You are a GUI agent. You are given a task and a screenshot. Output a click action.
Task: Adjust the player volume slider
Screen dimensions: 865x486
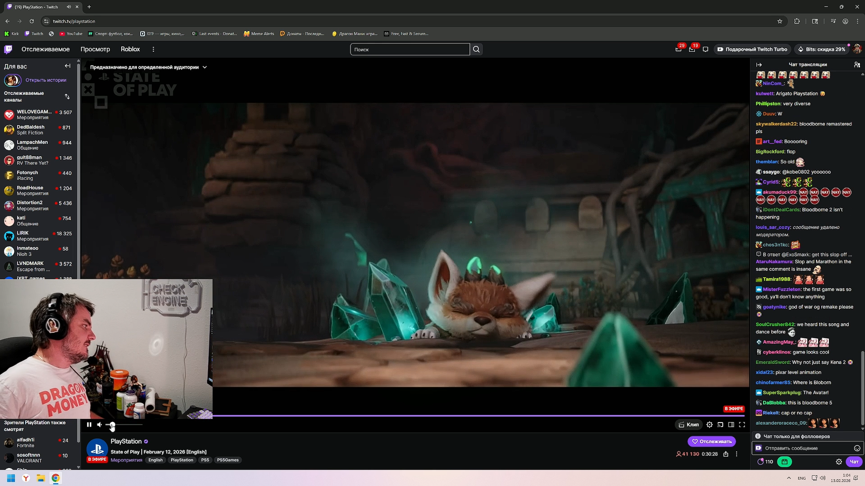click(124, 425)
